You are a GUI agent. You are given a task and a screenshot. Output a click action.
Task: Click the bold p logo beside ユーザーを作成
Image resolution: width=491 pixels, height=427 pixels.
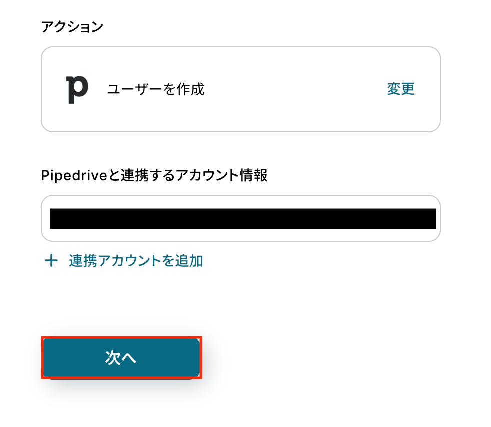tap(77, 89)
